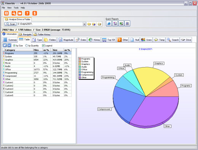Image resolution: width=198 pixels, height=150 pixels.
Task: Open settings via the orange wrench icon
Action: [14, 13]
